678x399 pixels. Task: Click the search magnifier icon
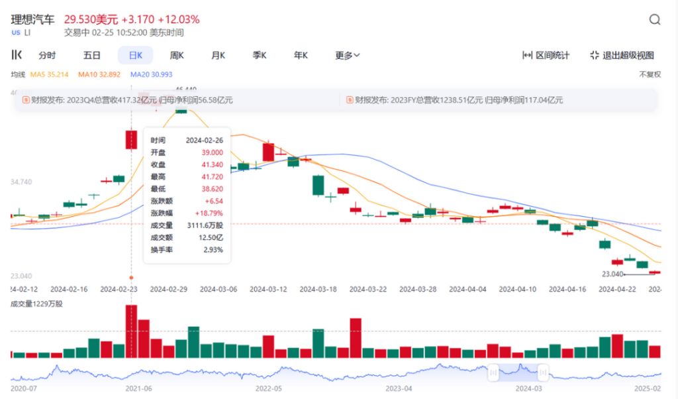tap(655, 20)
